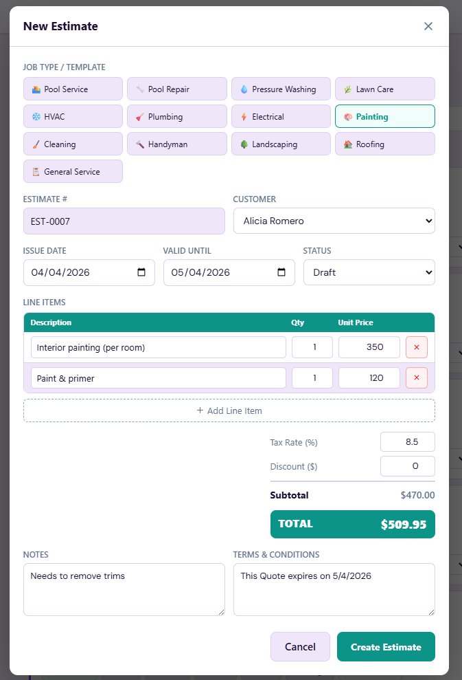
Task: Click the Create Estimate button
Action: point(386,646)
